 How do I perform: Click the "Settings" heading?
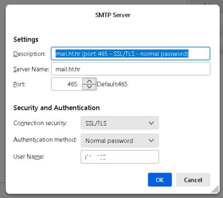point(26,40)
